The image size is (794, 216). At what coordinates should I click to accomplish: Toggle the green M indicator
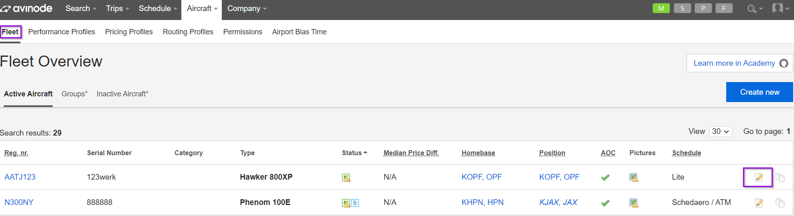click(661, 8)
